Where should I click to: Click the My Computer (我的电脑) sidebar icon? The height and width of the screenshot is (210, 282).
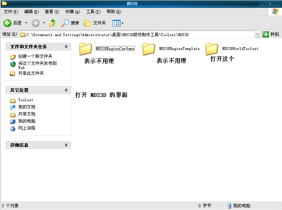point(12,121)
